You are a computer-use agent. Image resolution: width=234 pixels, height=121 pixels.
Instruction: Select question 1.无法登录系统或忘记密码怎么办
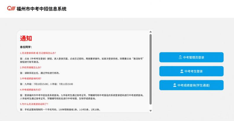point(38,53)
